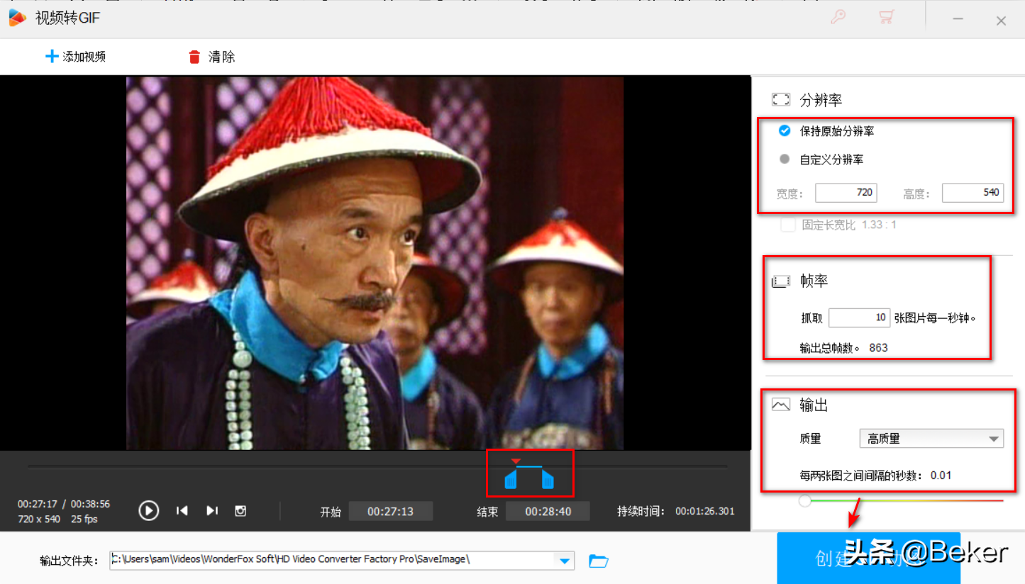Viewport: 1025px width, 584px height.
Task: Click the snapshot capture icon
Action: pos(240,510)
